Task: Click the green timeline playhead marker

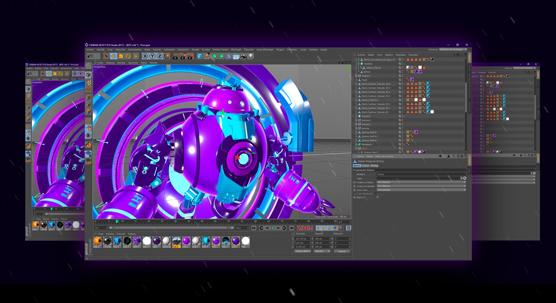Action: tap(117, 221)
